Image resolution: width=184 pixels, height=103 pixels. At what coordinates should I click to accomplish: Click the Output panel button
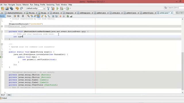pos(3,98)
